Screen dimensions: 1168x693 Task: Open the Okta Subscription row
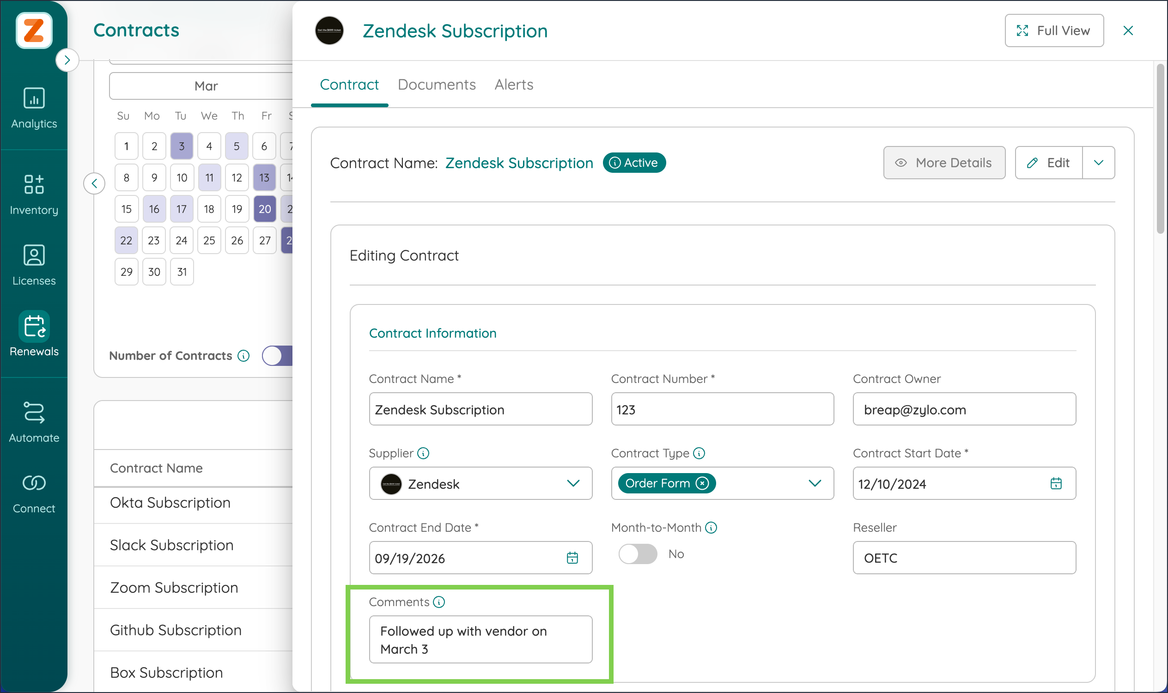point(193,503)
